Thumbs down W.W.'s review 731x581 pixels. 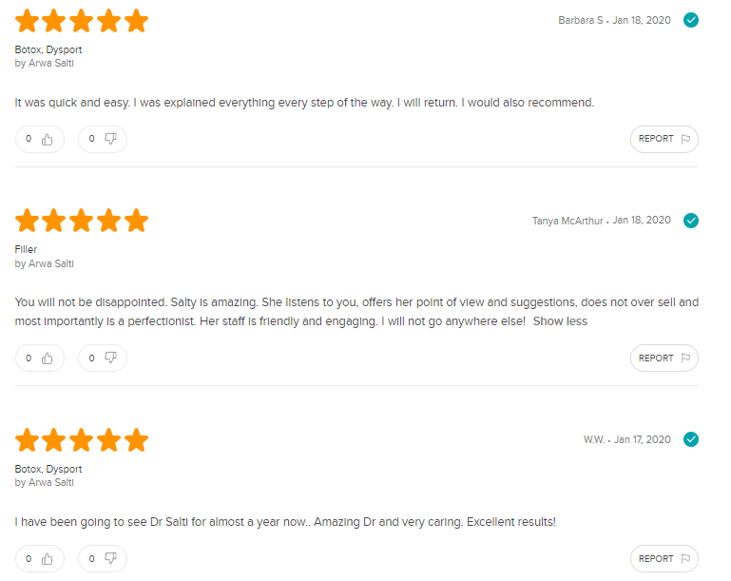103,559
